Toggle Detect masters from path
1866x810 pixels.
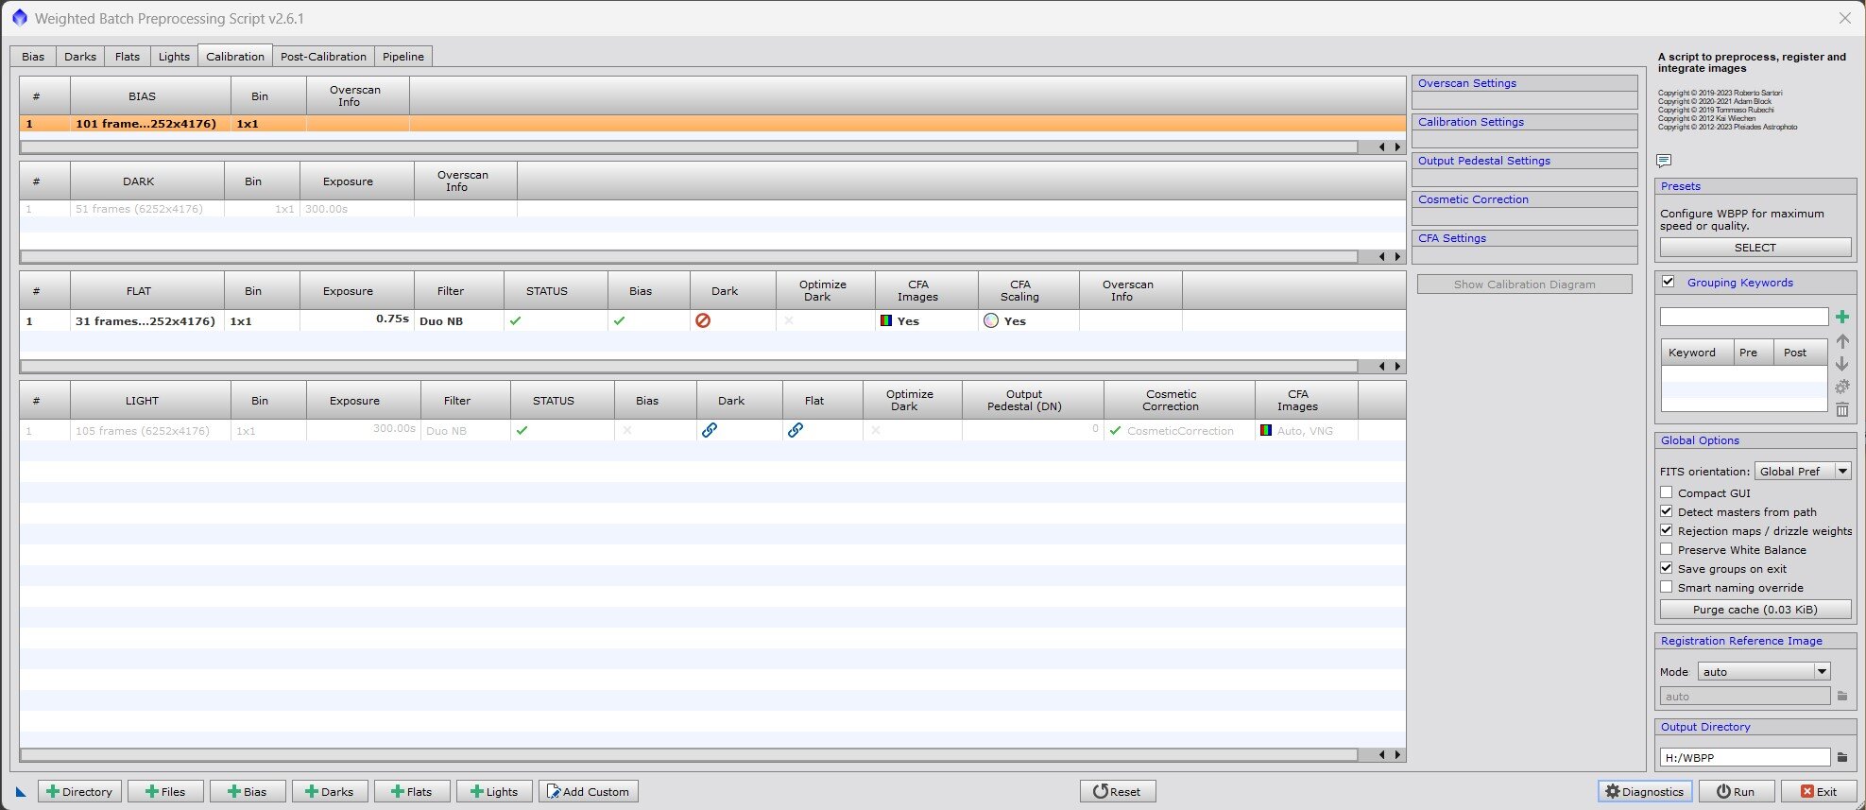[1666, 511]
